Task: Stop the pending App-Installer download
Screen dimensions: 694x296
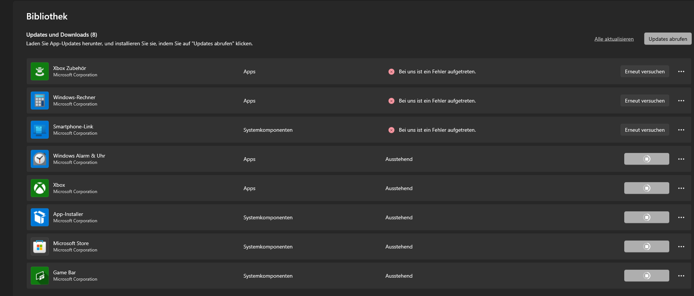Action: click(x=647, y=217)
